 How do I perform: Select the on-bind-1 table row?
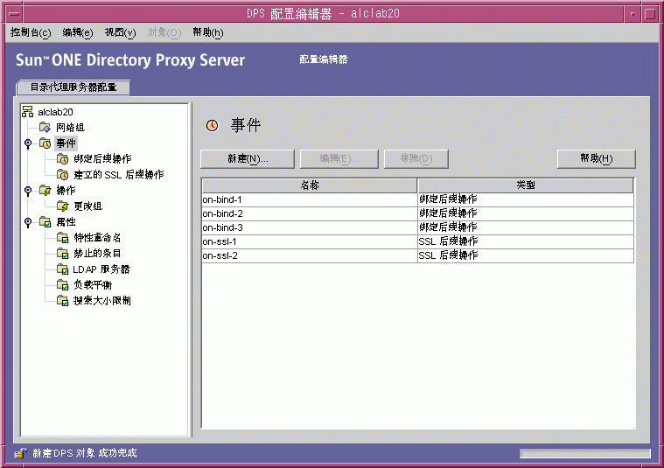pyautogui.click(x=417, y=199)
